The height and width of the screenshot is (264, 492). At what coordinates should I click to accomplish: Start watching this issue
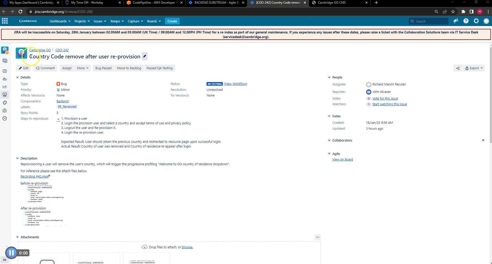tap(389, 104)
